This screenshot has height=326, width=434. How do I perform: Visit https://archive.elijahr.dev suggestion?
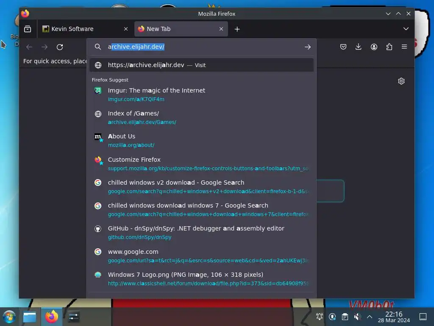201,65
